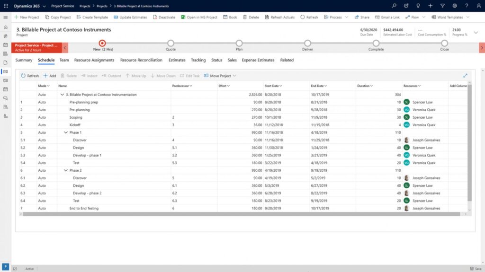Expand the schedule grid to full screen
Image resolution: width=485 pixels, height=272 pixels.
coord(465,75)
